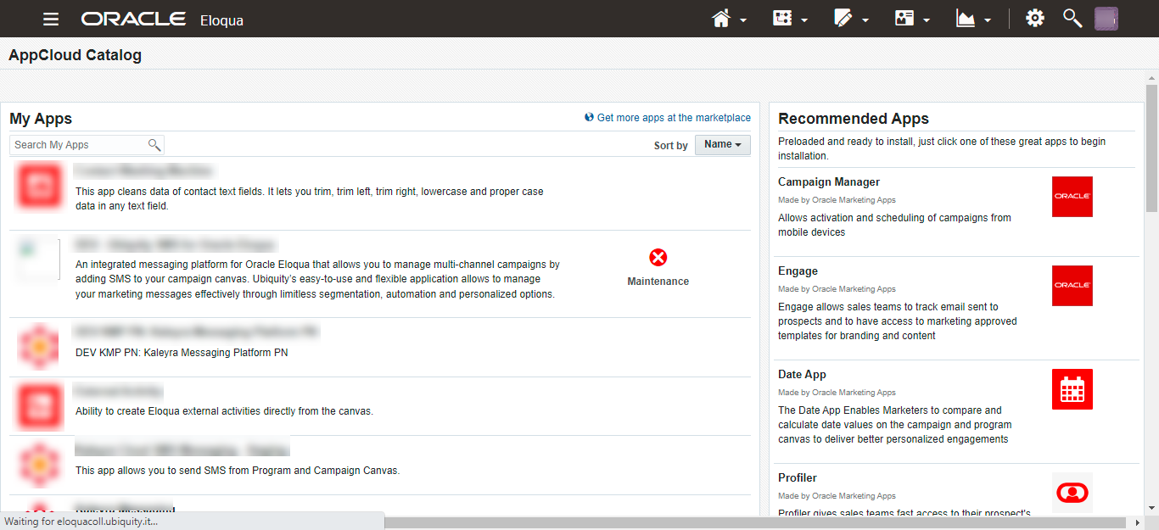The width and height of the screenshot is (1159, 530).
Task: Click the Maintenance status label
Action: point(658,282)
